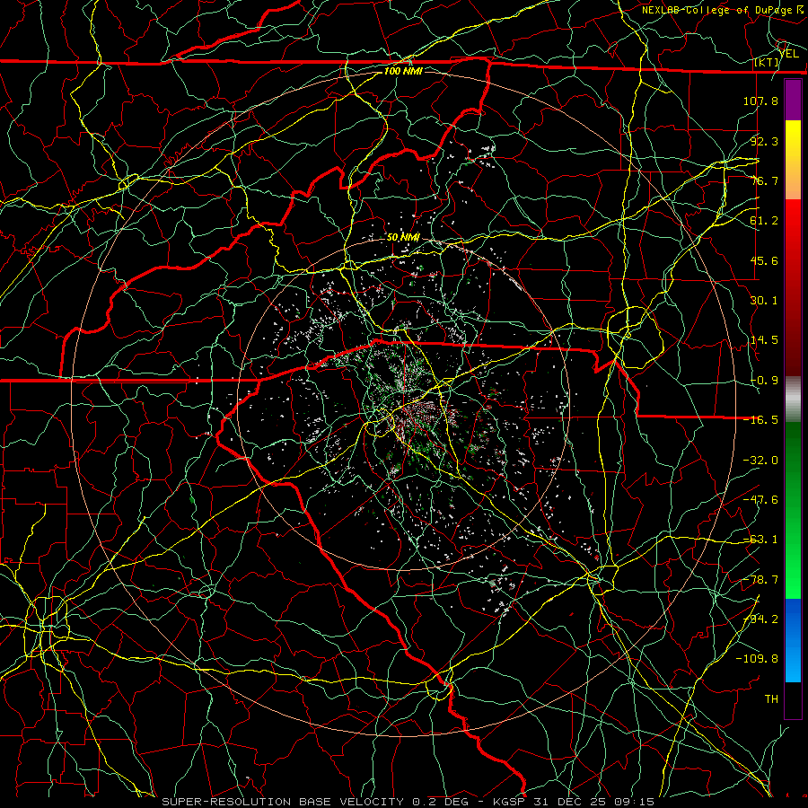Viewport: 808px width, 808px height.
Task: Click the 107.8 legend value
Action: click(x=760, y=101)
